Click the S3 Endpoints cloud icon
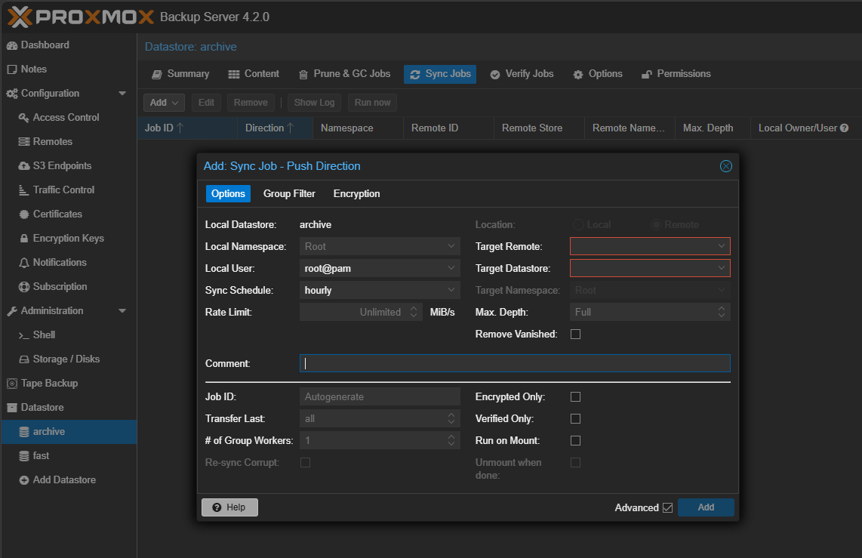Screen dimensions: 862x558 24,166
